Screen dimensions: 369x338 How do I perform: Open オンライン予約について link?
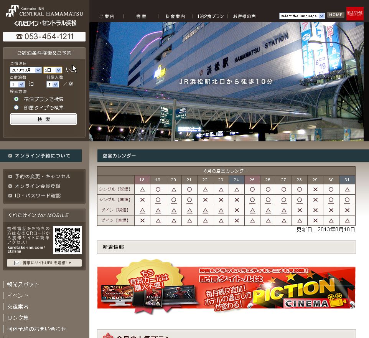(41, 156)
